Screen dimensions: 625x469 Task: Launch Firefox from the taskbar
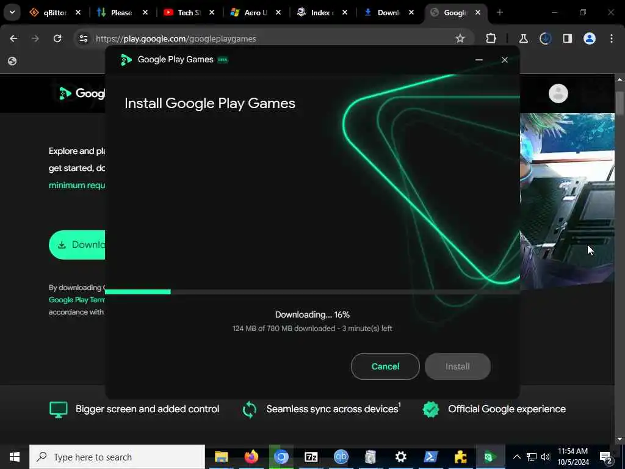[x=251, y=457]
